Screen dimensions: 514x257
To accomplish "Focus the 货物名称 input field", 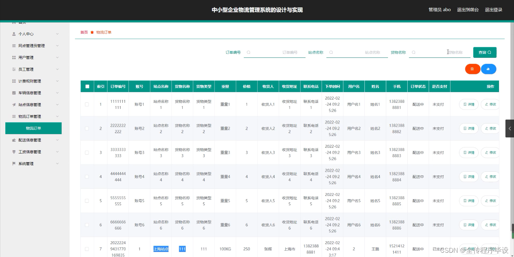I will click(440, 52).
